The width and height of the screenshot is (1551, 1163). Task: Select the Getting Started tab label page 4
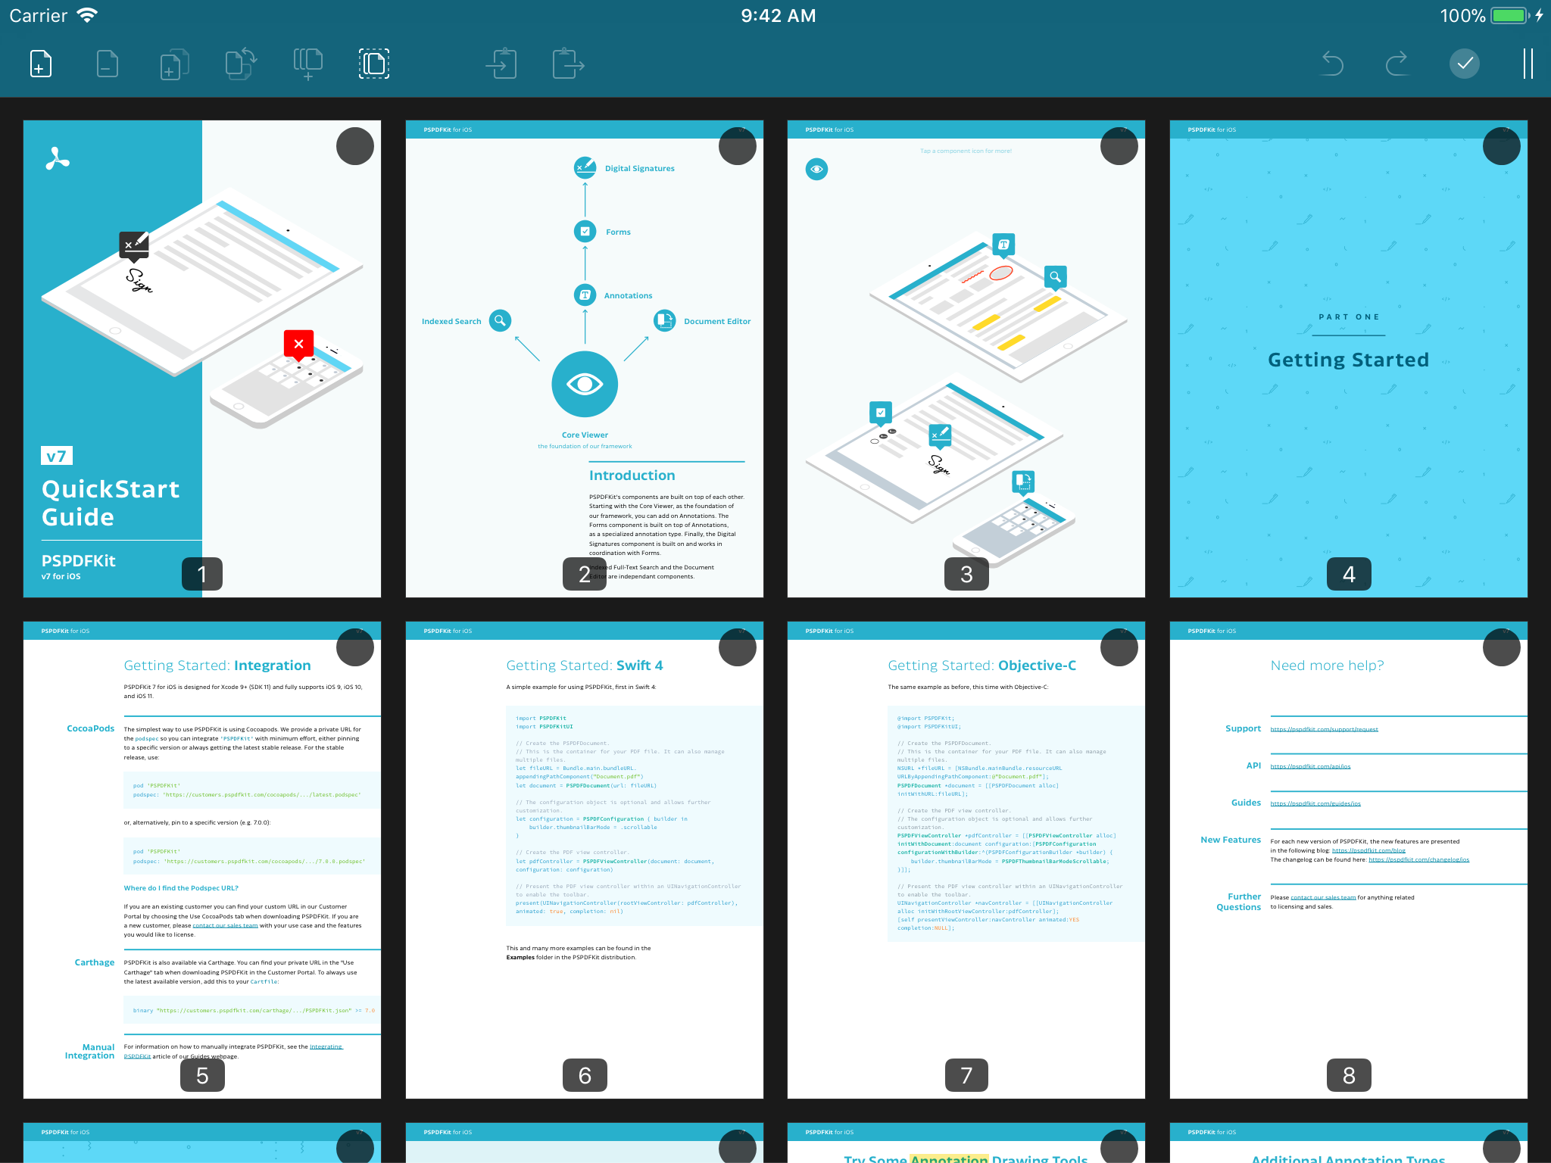click(1348, 360)
